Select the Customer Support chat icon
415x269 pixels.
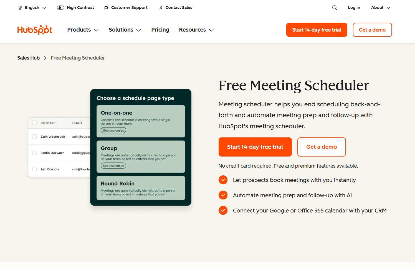(106, 7)
